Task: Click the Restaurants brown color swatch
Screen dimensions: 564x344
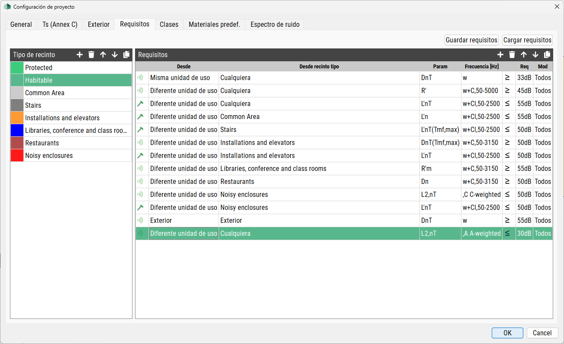Action: pyautogui.click(x=17, y=143)
